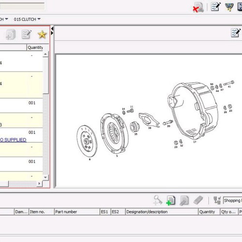Click the note pencil icon beside the star

27,34
